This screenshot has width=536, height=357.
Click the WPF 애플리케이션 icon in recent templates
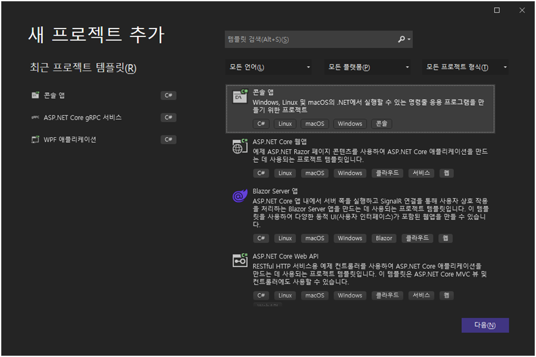click(35, 140)
